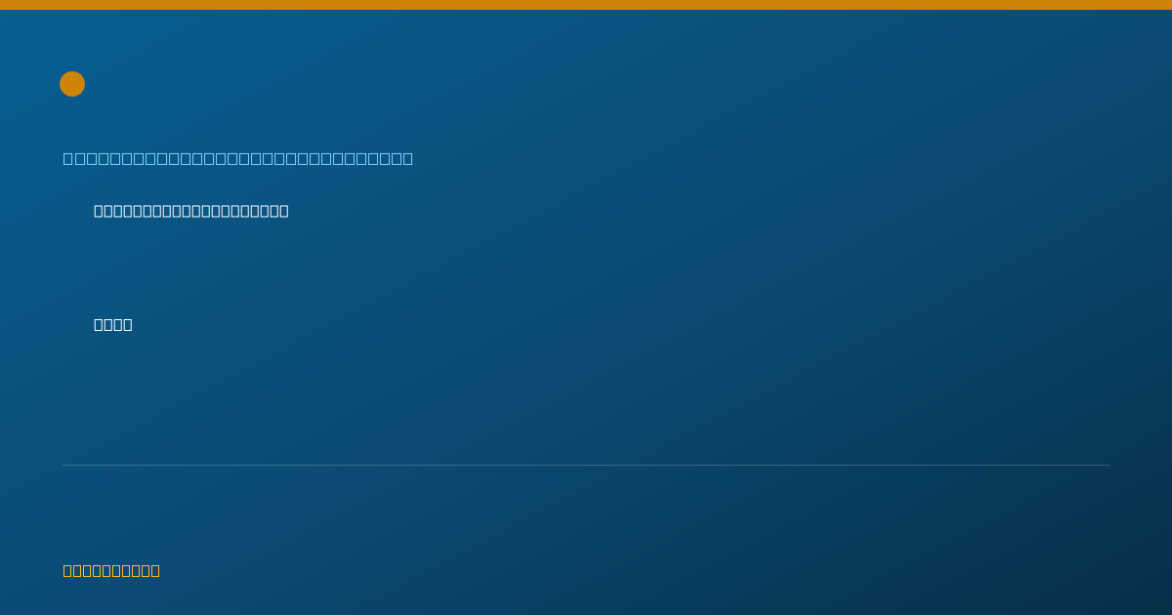Viewport: 1172px width, 615px height.
Task: Open the yellow footer text link
Action: pos(111,570)
